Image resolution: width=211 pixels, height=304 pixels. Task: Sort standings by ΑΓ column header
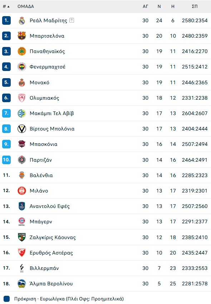coord(146,6)
